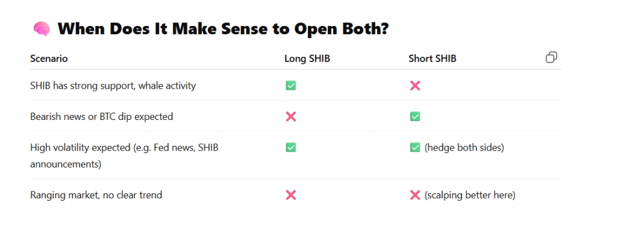
Task: Click the (scalping better here) note
Action: click(470, 195)
